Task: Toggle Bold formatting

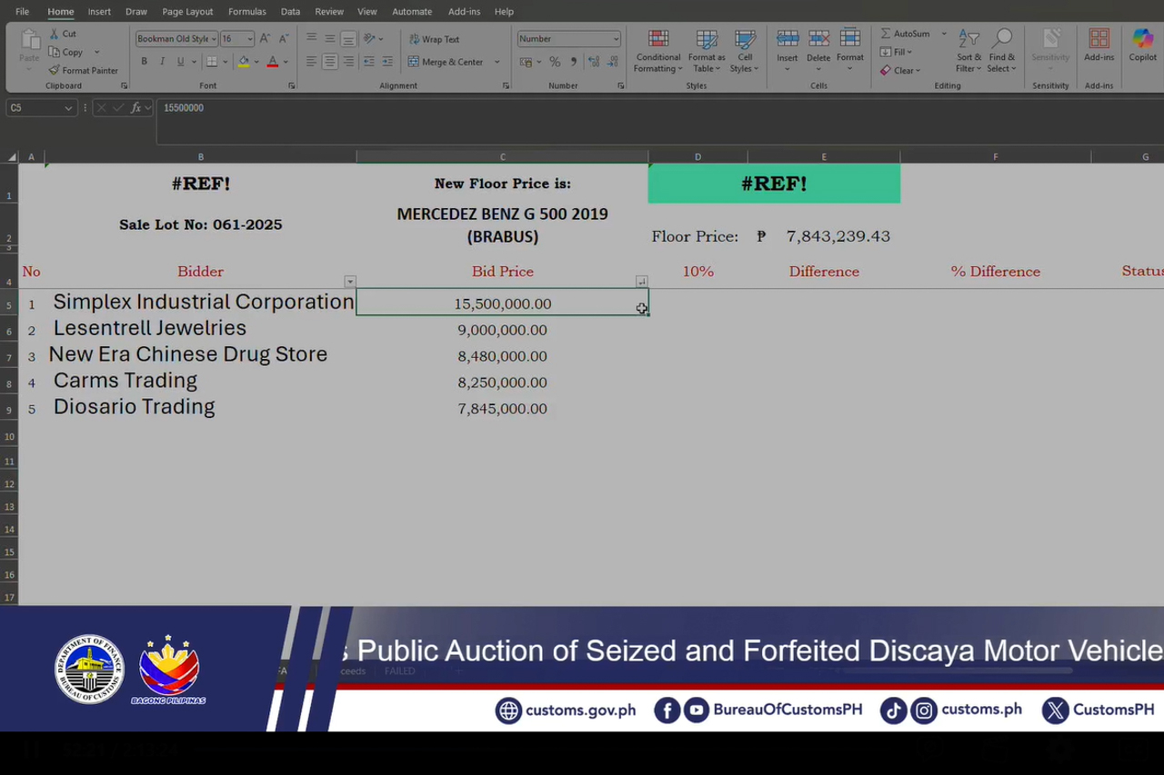Action: [144, 62]
